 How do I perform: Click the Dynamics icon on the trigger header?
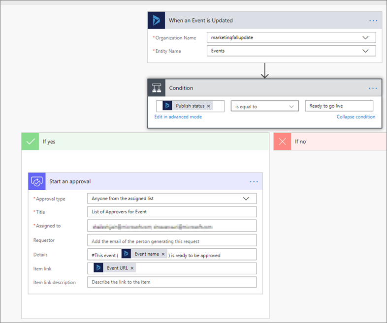point(156,20)
